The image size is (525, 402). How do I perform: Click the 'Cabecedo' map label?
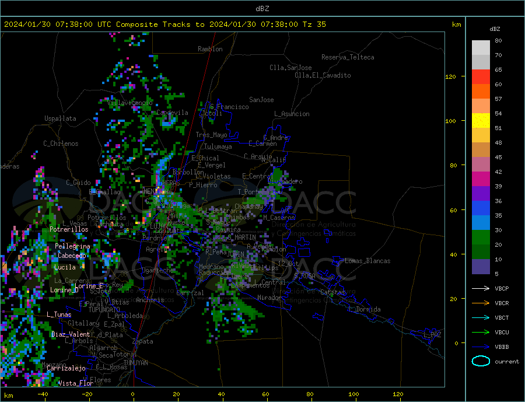tap(72, 256)
